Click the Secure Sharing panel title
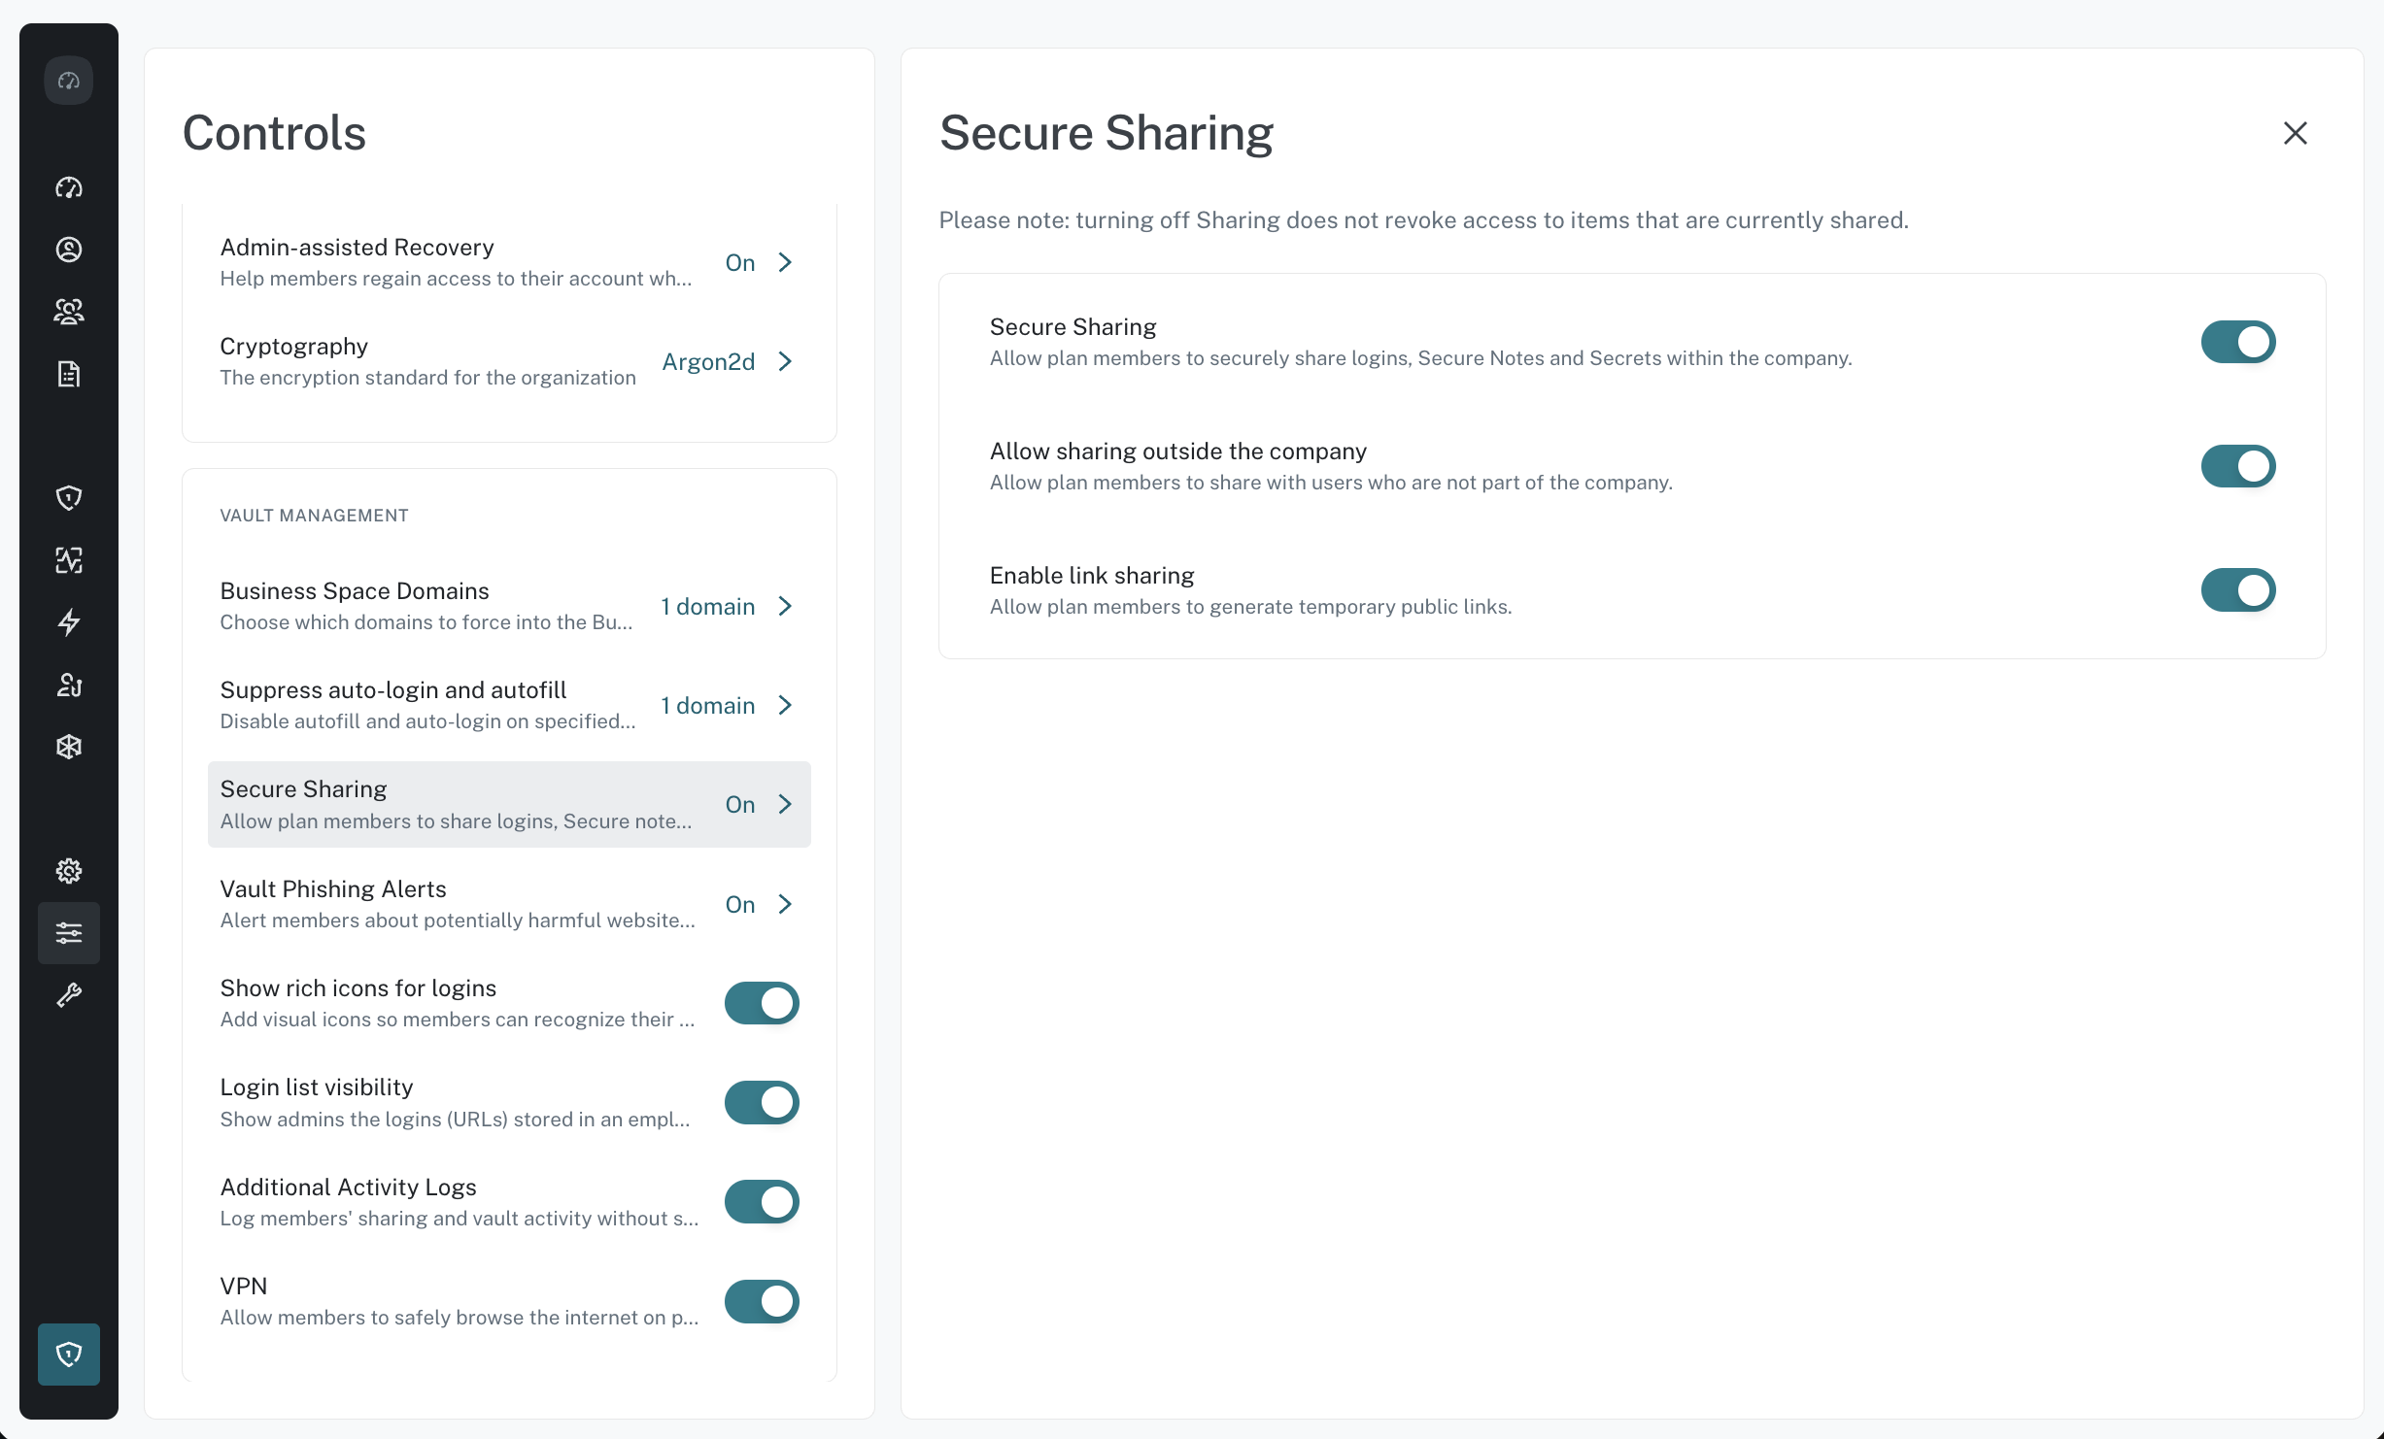 click(x=1107, y=133)
